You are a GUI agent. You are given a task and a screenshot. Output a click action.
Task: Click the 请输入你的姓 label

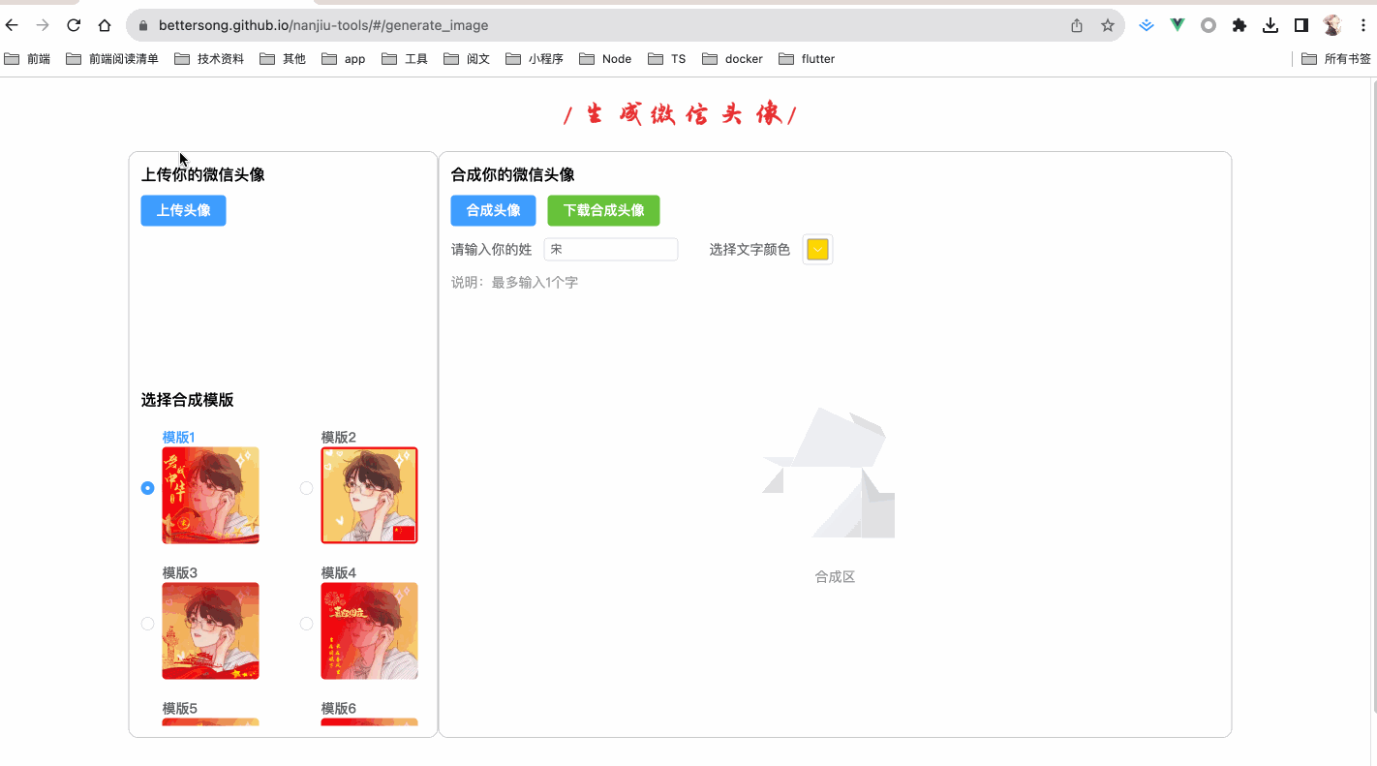[x=492, y=250]
